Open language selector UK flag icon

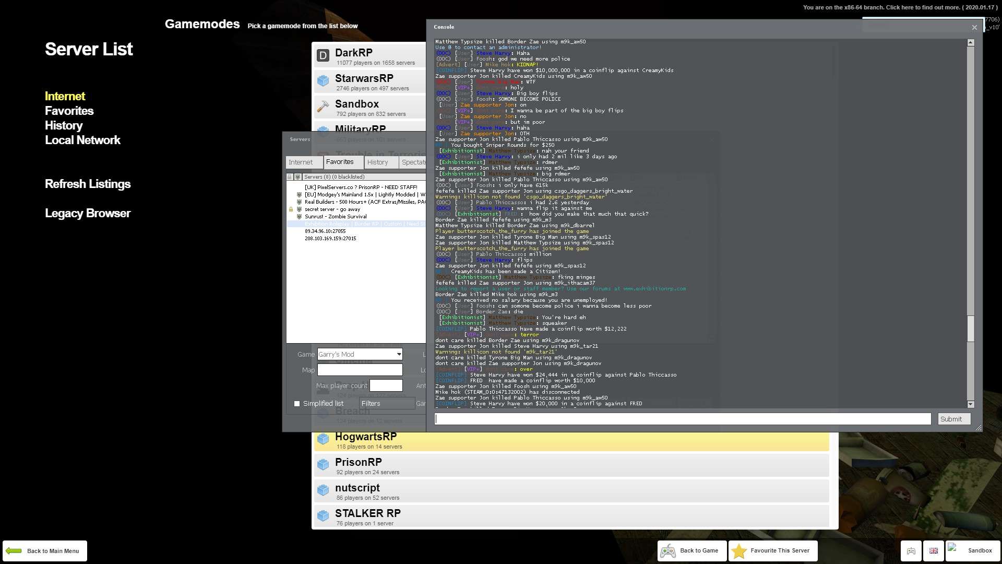point(934,551)
